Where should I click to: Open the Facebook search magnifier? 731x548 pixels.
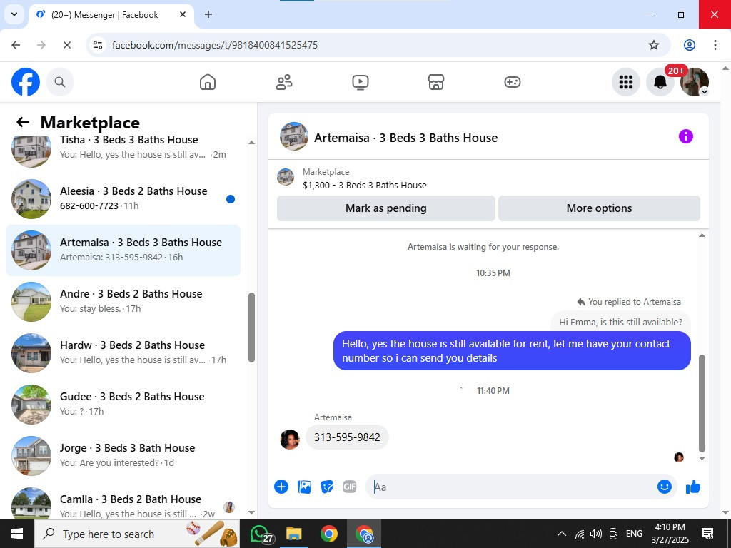[60, 82]
